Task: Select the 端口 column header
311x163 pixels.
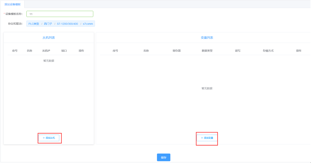Action: point(64,51)
